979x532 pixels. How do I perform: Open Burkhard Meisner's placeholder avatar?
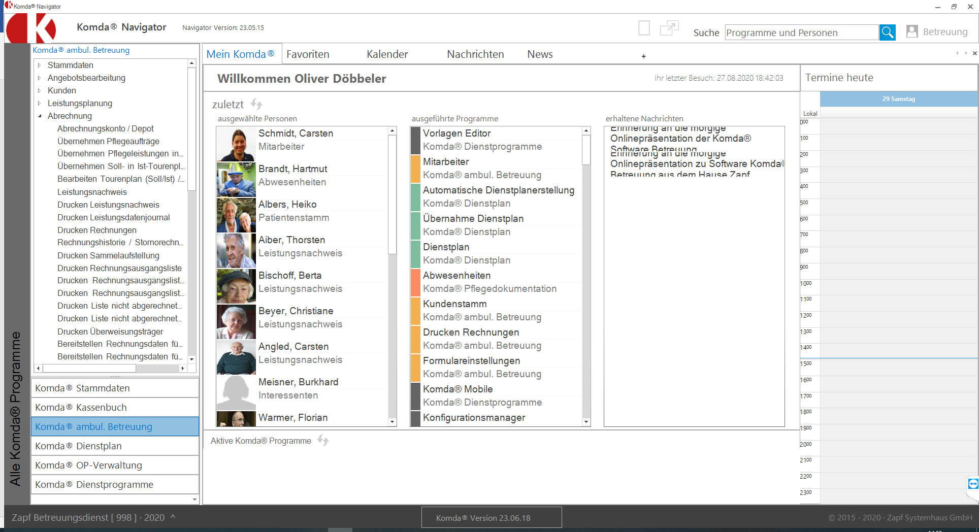click(x=236, y=393)
